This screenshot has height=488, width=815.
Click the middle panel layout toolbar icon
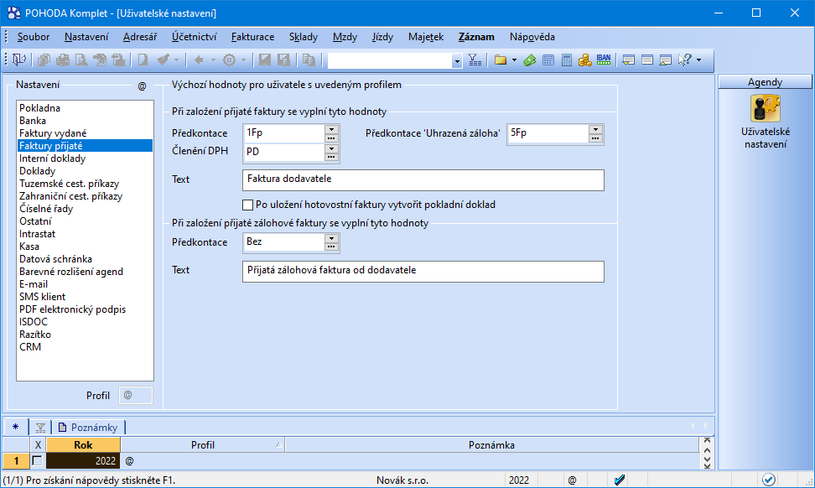(647, 60)
